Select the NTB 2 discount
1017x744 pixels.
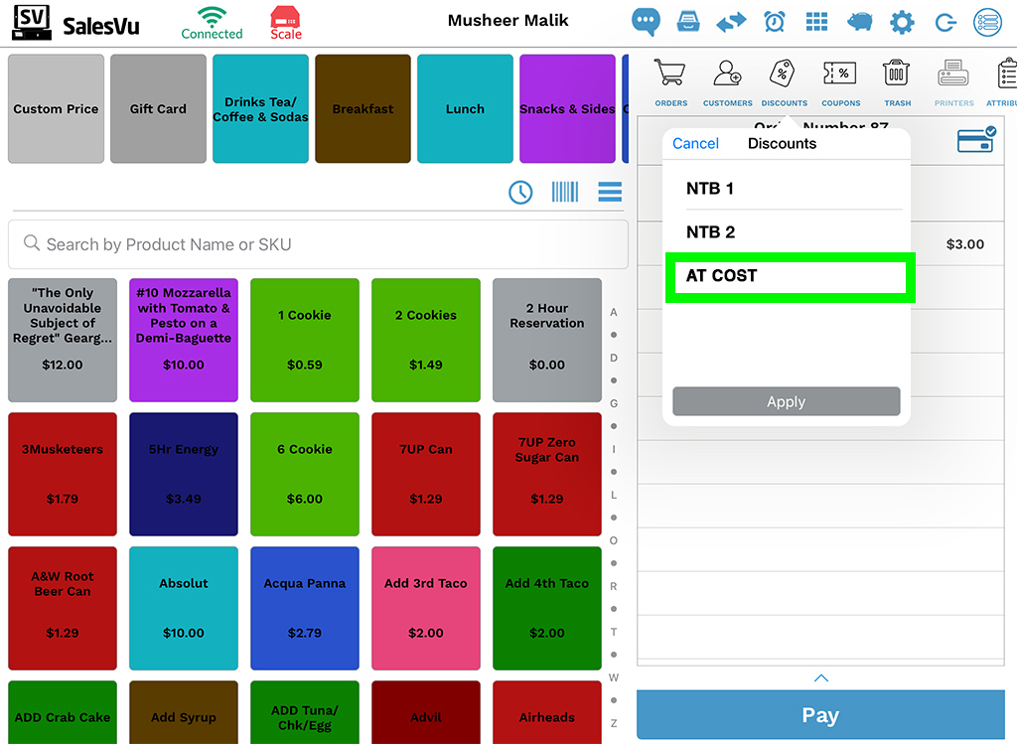point(788,232)
